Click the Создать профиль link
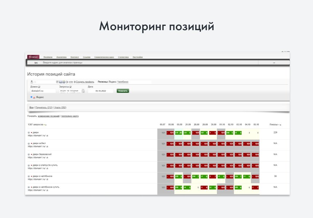This screenshot has width=313, height=218. coord(85,82)
